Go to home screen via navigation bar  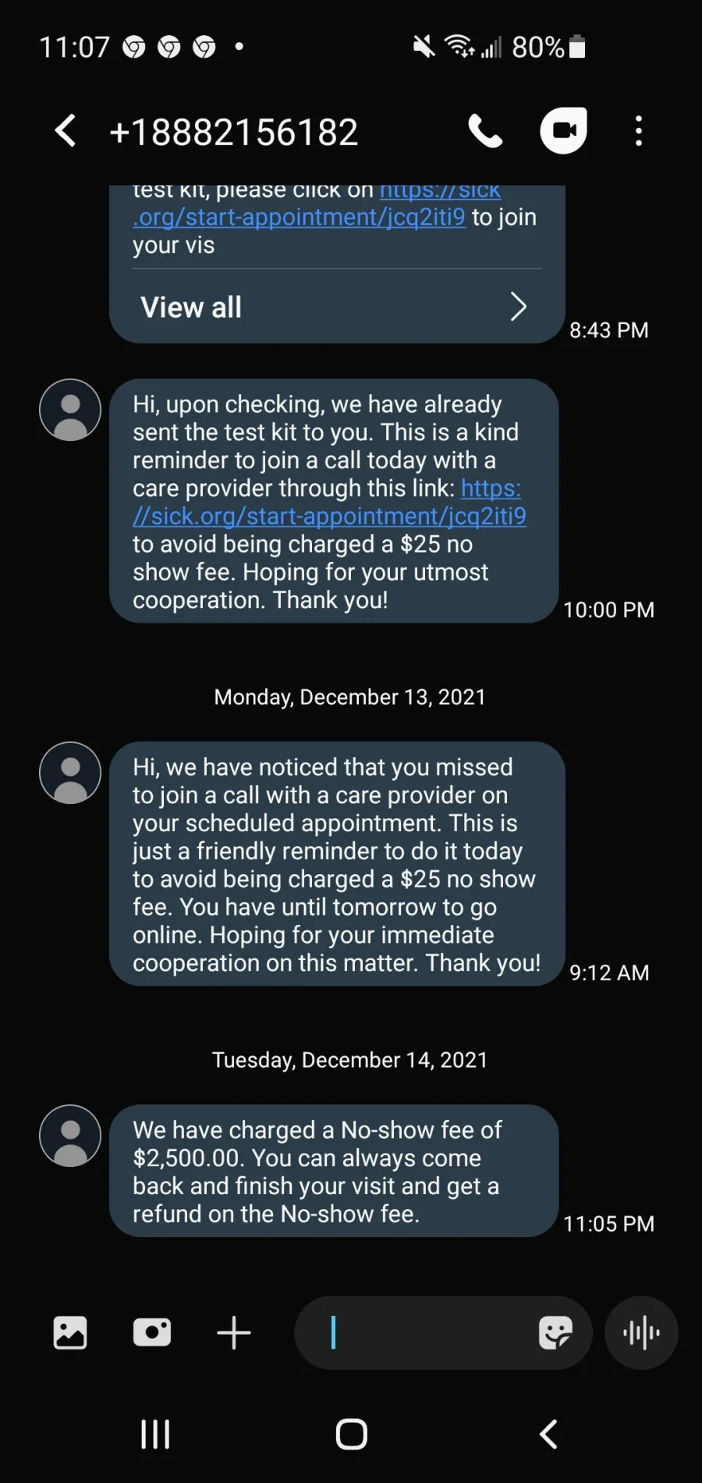pos(351,1434)
